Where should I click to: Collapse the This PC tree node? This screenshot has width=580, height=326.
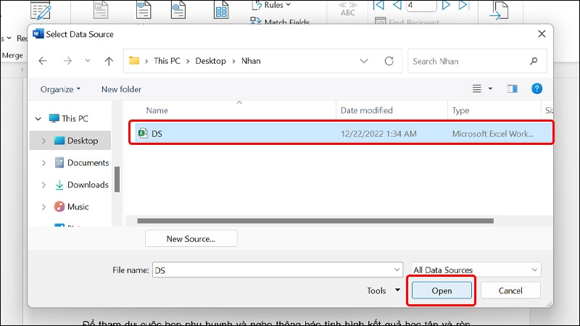click(38, 119)
